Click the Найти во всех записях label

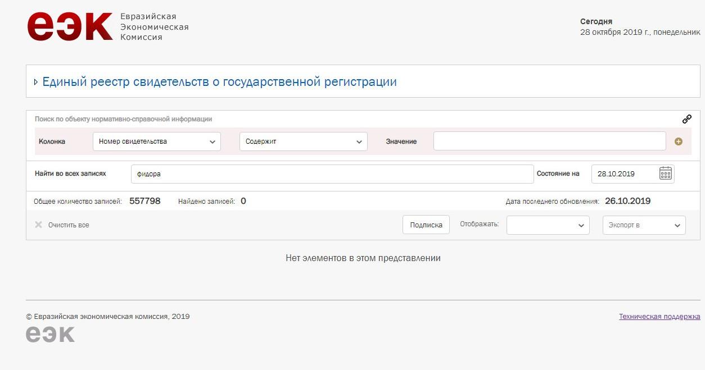(x=70, y=173)
